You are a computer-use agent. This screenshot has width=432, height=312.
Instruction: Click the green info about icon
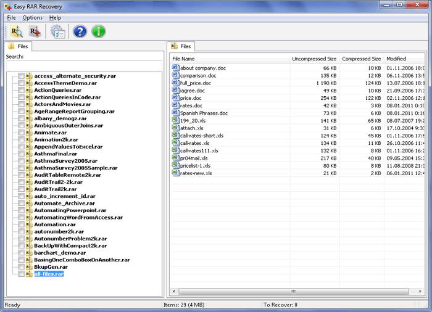tap(99, 31)
